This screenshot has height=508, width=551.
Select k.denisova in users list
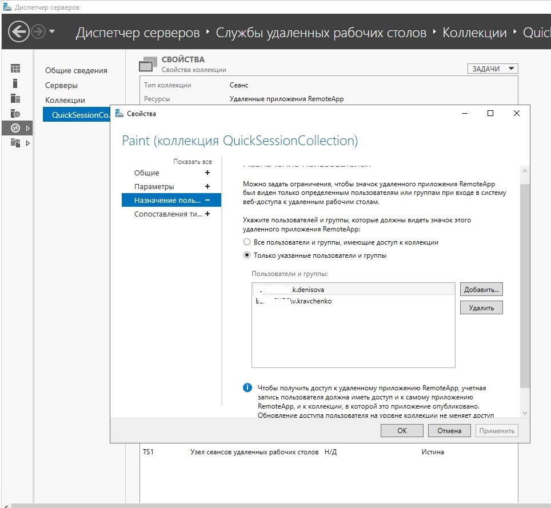point(353,290)
